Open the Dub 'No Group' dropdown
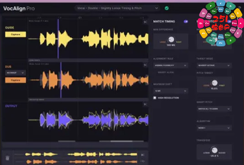Image resolution: width=244 pixels, height=165 pixels. [x=16, y=73]
